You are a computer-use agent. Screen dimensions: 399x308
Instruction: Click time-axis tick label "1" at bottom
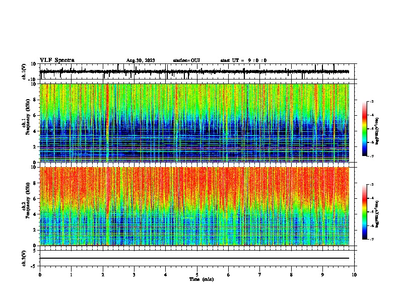click(x=71, y=275)
